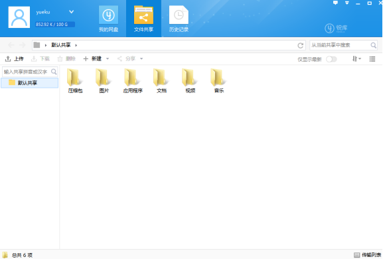Click the user avatar icon
Screen dimensions: 383x259
[x=19, y=17]
